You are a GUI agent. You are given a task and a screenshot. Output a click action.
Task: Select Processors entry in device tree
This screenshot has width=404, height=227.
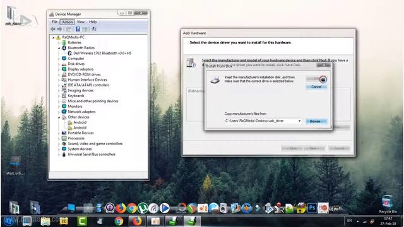tap(76, 139)
